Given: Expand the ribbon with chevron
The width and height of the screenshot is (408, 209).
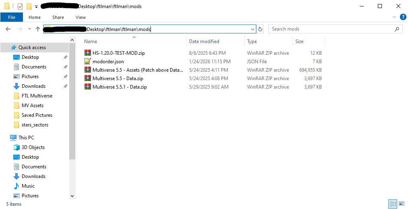Looking at the screenshot, I should click(394, 17).
